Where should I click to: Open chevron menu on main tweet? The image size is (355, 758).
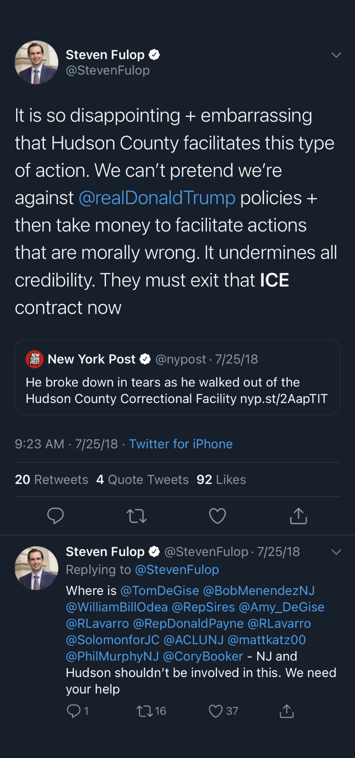pos(336,55)
